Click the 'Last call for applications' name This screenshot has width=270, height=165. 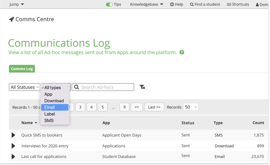click(44, 157)
